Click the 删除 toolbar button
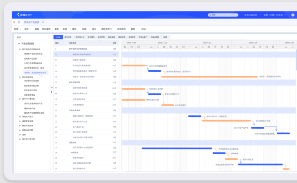 pos(57,29)
